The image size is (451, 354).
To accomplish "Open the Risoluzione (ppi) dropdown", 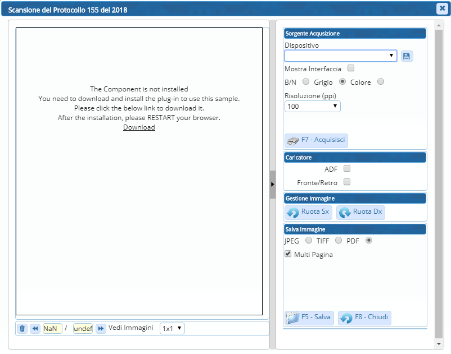I will tap(312, 106).
